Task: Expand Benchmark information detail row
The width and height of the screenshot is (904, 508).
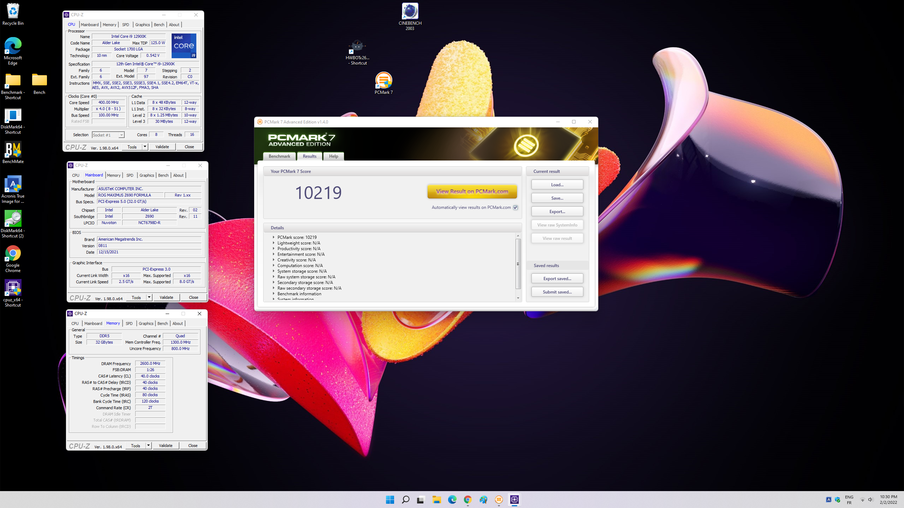Action: 274,294
